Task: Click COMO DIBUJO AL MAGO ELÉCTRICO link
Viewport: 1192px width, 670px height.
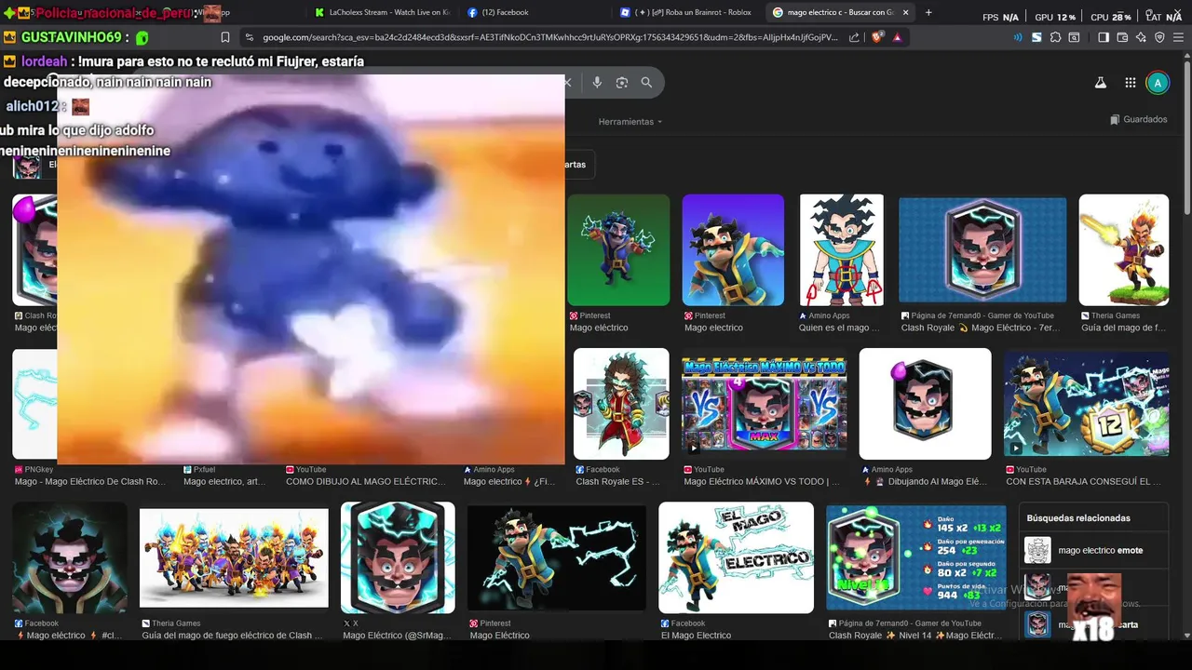Action: tap(365, 482)
